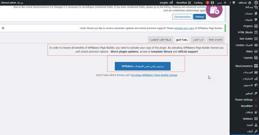
Task: Click the comments icon beside تعليقات
Action: (x=256, y=20)
